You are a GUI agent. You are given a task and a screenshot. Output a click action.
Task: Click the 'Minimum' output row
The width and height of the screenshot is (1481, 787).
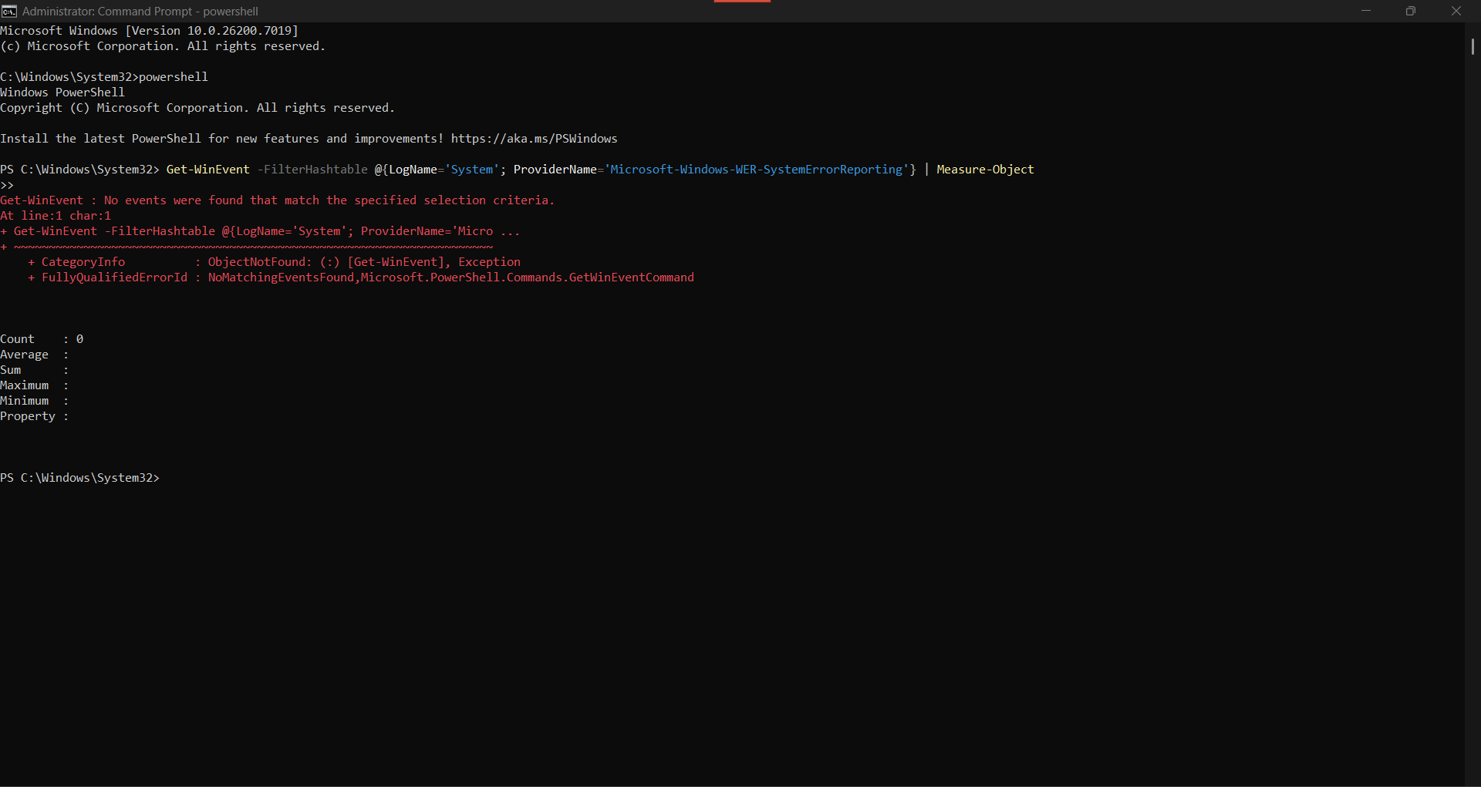(x=35, y=401)
